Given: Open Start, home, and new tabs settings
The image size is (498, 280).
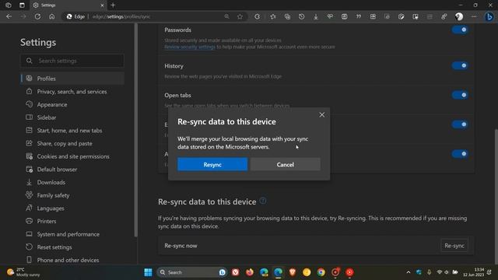Looking at the screenshot, I should pyautogui.click(x=72, y=131).
